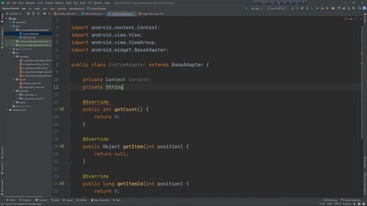The image size is (367, 206).
Task: Collapse the app module in project tree
Action: (x=6, y=18)
